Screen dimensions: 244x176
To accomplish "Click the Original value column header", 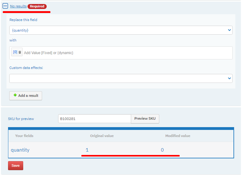I will [102, 136].
